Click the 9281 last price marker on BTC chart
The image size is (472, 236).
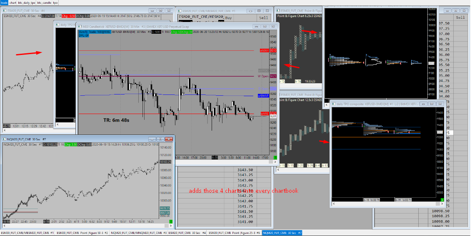tap(273, 117)
